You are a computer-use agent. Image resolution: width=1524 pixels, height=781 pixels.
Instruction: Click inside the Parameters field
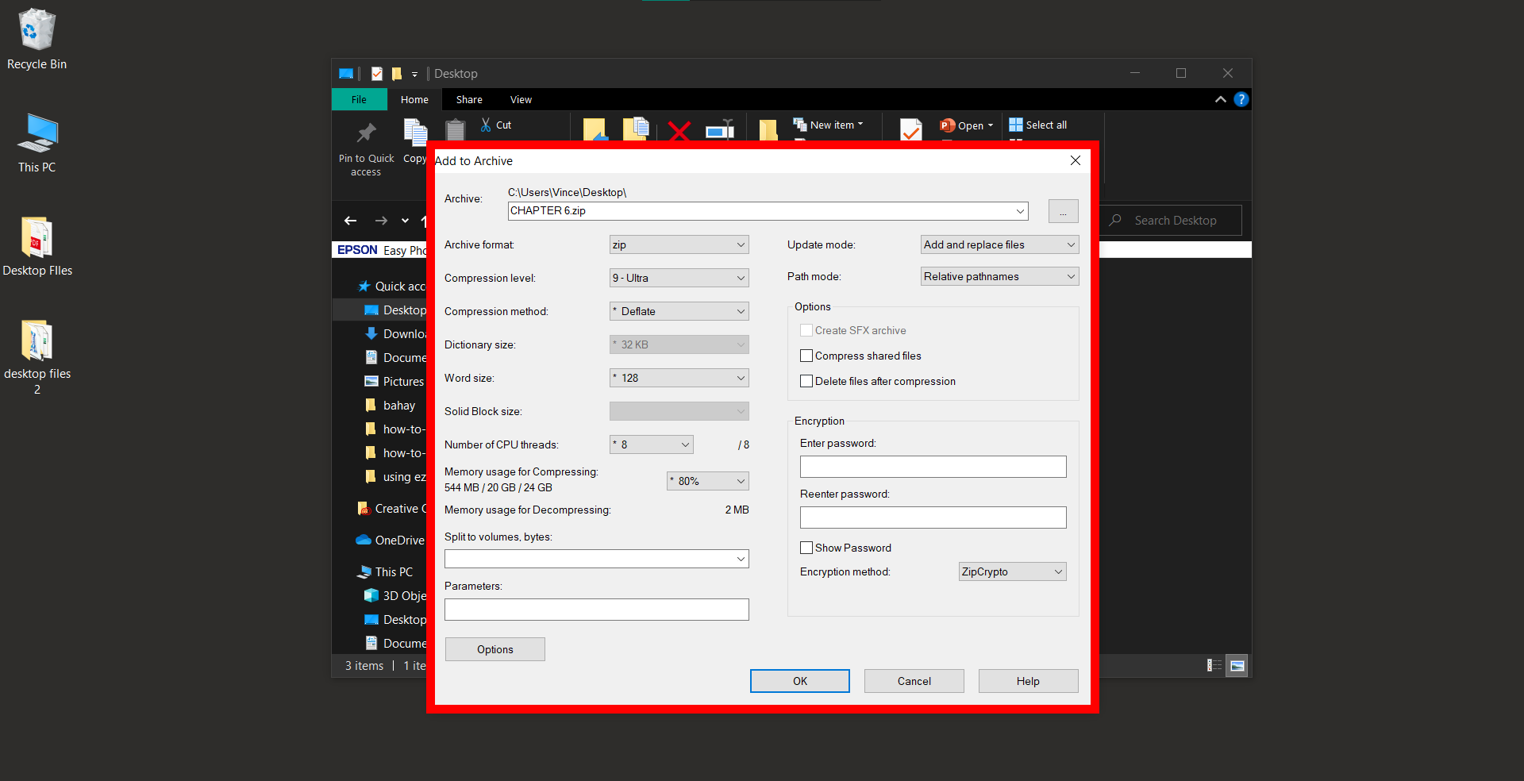coord(596,610)
